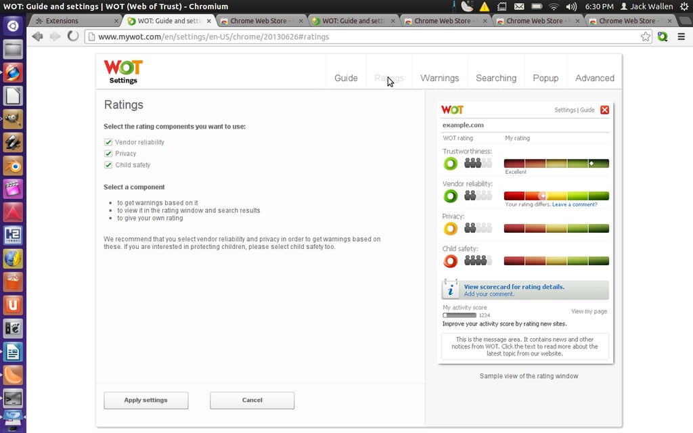
Task: Toggle the Privacy checkbox
Action: pos(108,154)
